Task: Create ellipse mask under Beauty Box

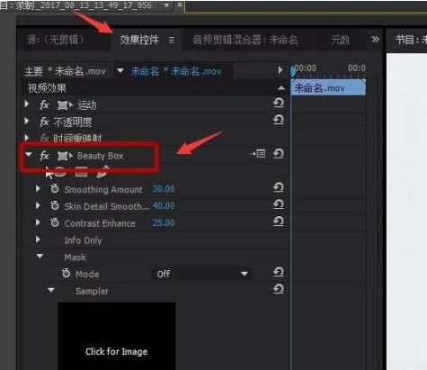Action: [60, 172]
